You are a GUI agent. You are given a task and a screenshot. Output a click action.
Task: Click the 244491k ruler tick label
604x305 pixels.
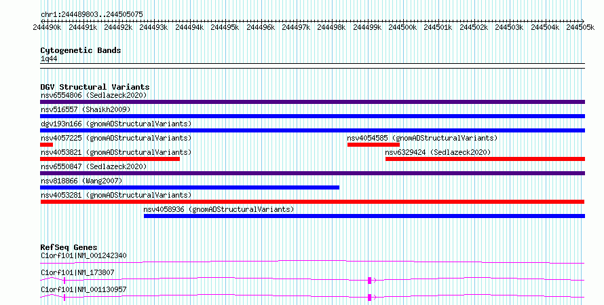tap(82, 27)
